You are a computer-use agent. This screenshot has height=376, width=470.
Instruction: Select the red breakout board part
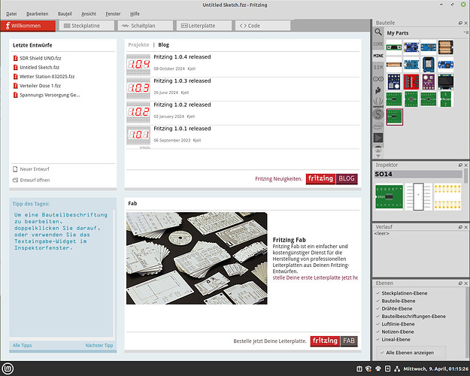click(x=411, y=82)
